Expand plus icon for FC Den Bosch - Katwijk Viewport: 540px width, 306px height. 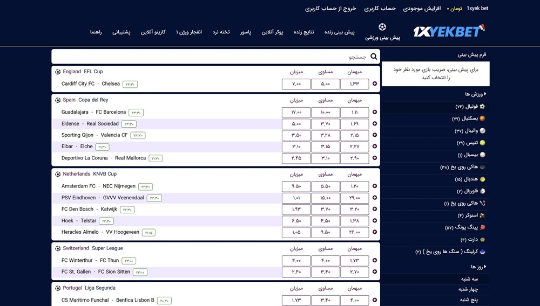[375, 209]
